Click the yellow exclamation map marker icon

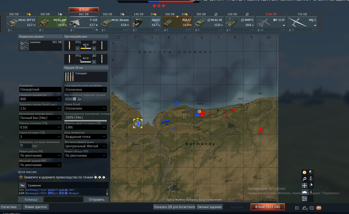304,172
